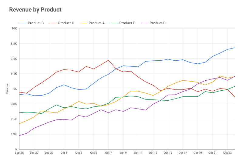Select the Sep 25 x-axis date label
The image size is (249, 161).
pyautogui.click(x=19, y=153)
